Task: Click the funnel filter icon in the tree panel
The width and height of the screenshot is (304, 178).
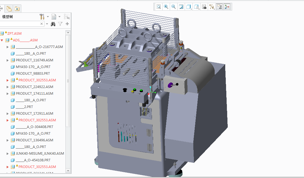Action: point(60,24)
